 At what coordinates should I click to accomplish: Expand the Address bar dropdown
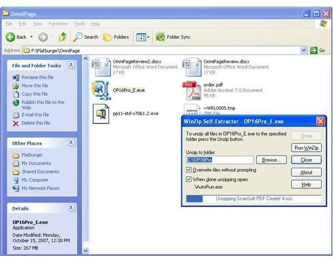click(x=304, y=50)
